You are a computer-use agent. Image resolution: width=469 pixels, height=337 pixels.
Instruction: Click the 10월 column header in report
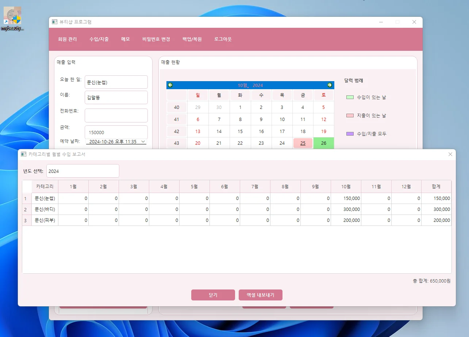tap(346, 186)
